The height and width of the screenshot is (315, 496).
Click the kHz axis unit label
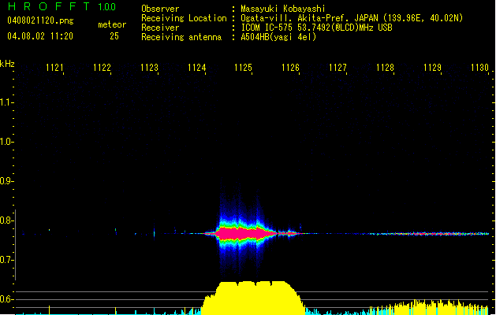point(7,64)
